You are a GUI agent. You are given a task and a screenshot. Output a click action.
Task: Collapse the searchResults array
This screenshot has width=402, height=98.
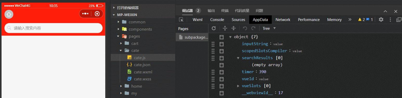coord(238,58)
